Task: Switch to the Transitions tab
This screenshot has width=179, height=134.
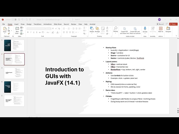Action: pyautogui.click(x=37, y=24)
